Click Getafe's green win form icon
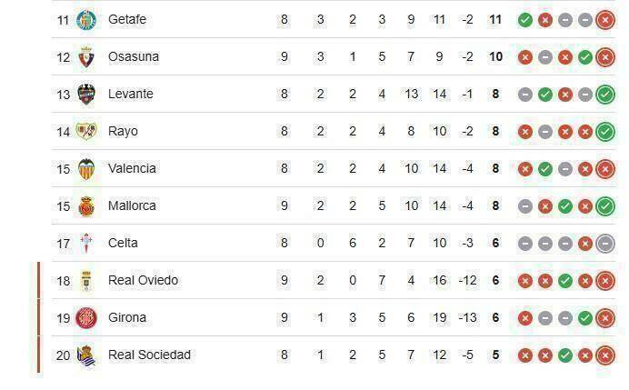The width and height of the screenshot is (629, 390). [x=525, y=19]
